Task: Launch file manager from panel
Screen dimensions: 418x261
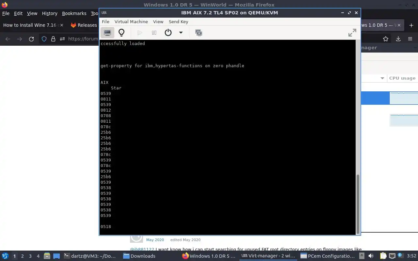Action: click(47, 256)
